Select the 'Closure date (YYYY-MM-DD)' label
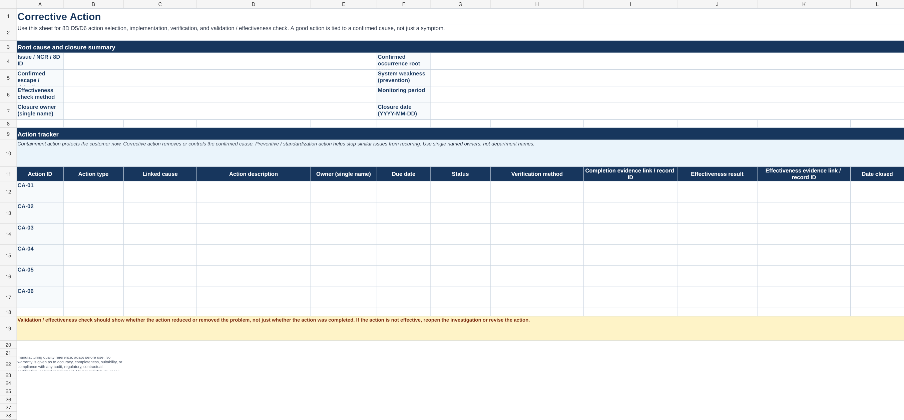 (404, 111)
